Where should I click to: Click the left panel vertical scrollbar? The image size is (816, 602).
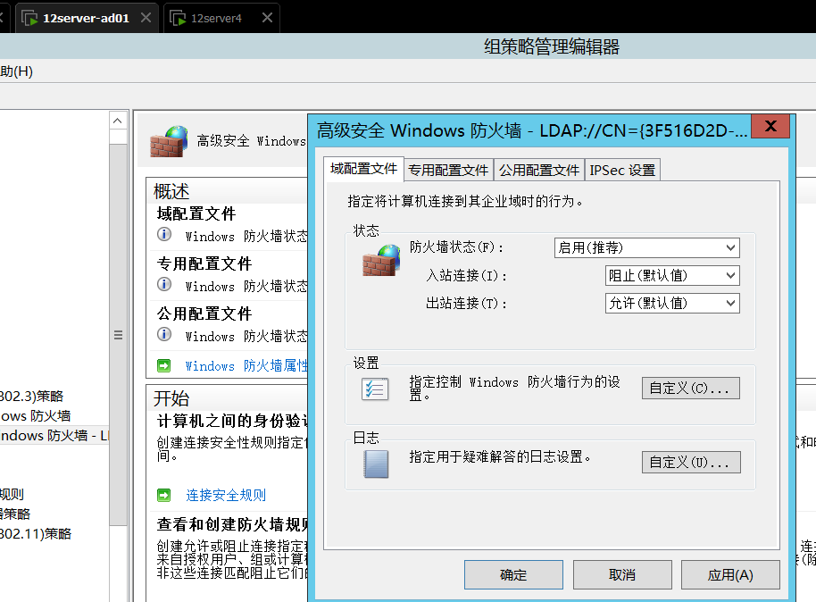[117, 335]
